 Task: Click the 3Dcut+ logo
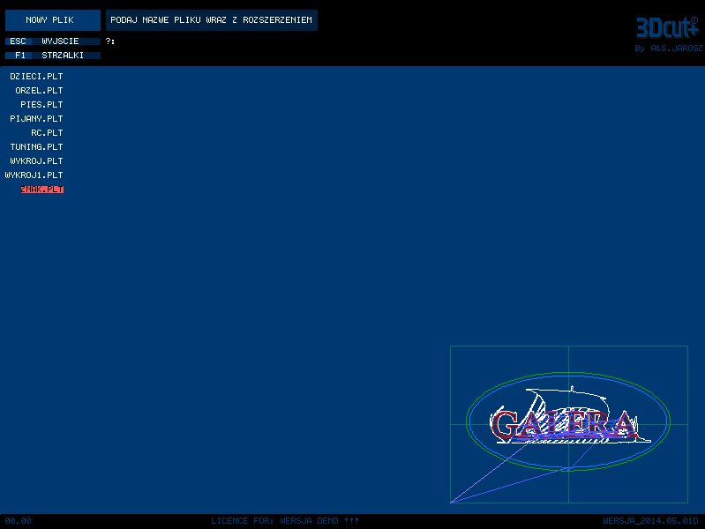(667, 27)
